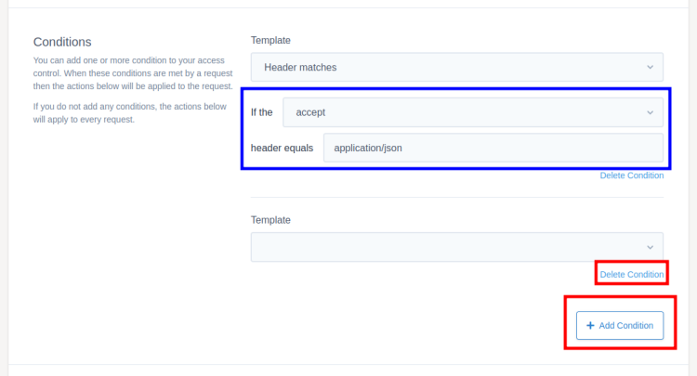
Task: Delete the empty second condition
Action: pos(632,275)
